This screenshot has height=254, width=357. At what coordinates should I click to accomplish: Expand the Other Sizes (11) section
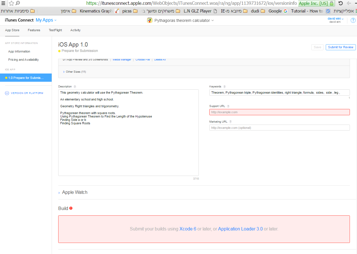coord(74,72)
